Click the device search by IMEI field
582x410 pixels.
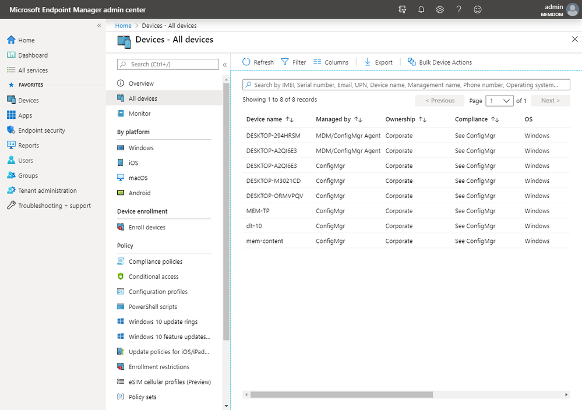(x=406, y=84)
